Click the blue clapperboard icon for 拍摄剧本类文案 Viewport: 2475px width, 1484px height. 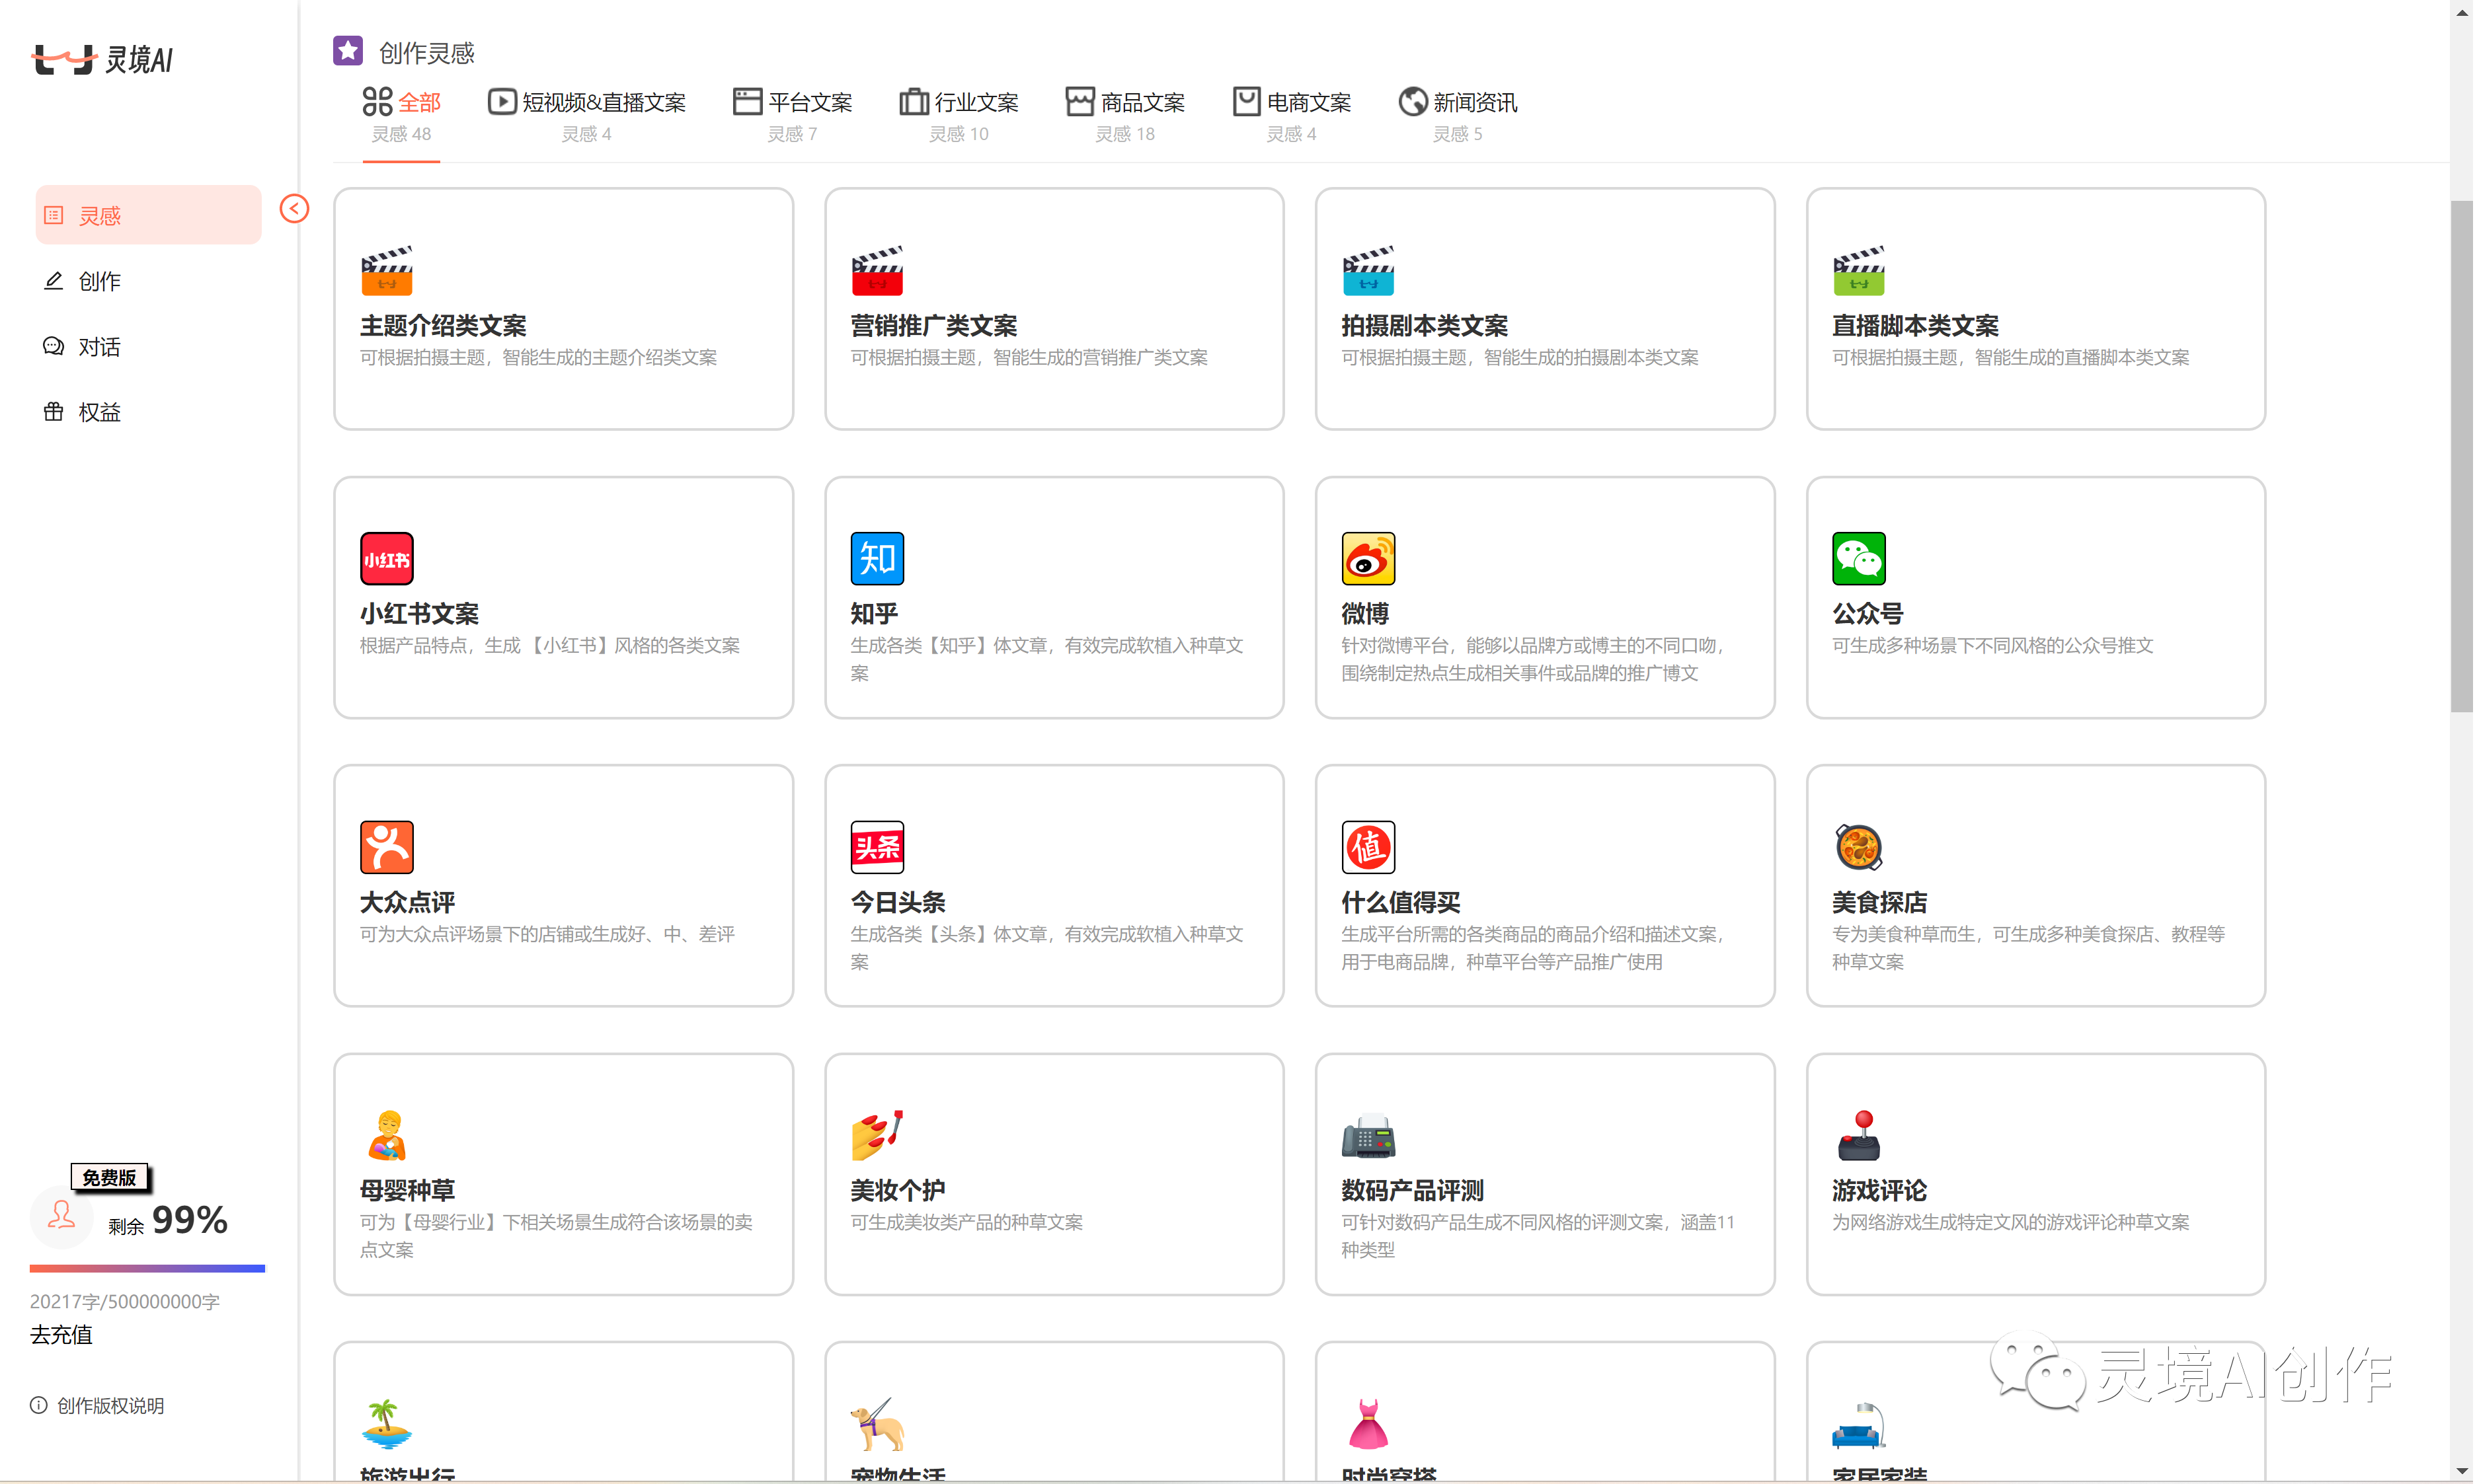pyautogui.click(x=1368, y=270)
